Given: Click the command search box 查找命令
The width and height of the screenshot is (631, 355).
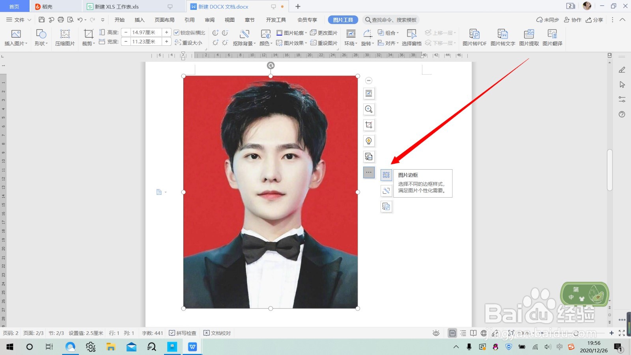Looking at the screenshot, I should [x=390, y=20].
